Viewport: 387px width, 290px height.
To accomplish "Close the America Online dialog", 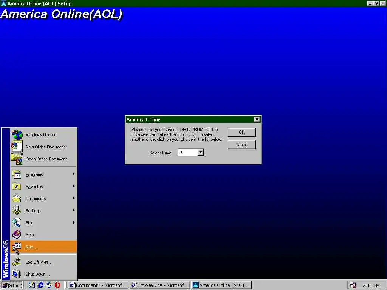I will click(x=257, y=119).
